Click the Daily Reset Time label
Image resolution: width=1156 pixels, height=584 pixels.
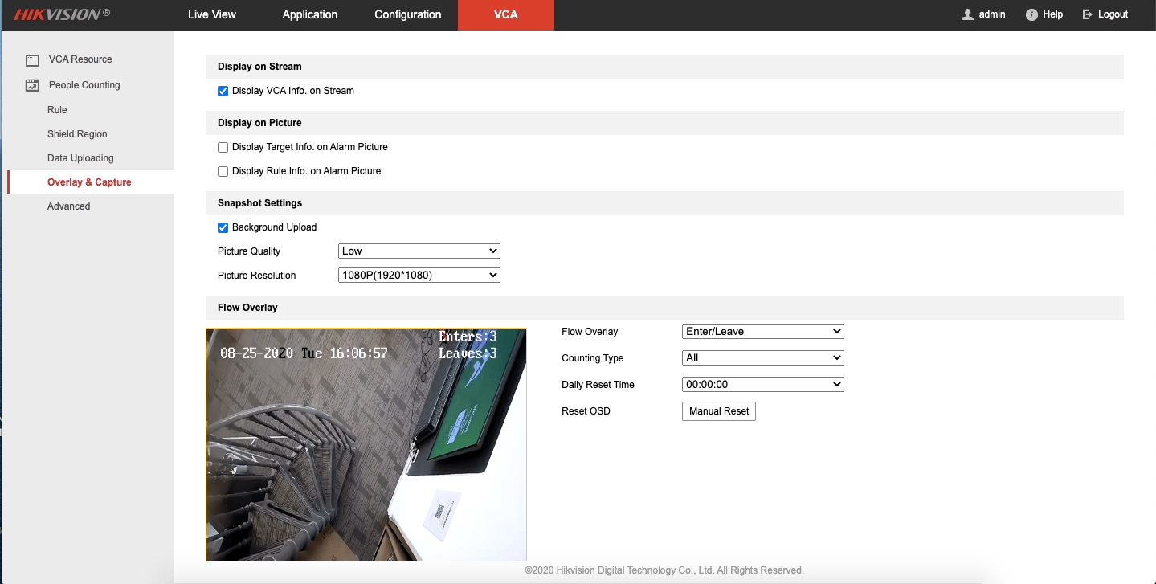pos(598,385)
